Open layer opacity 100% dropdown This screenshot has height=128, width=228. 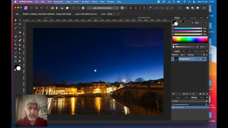(x=186, y=55)
